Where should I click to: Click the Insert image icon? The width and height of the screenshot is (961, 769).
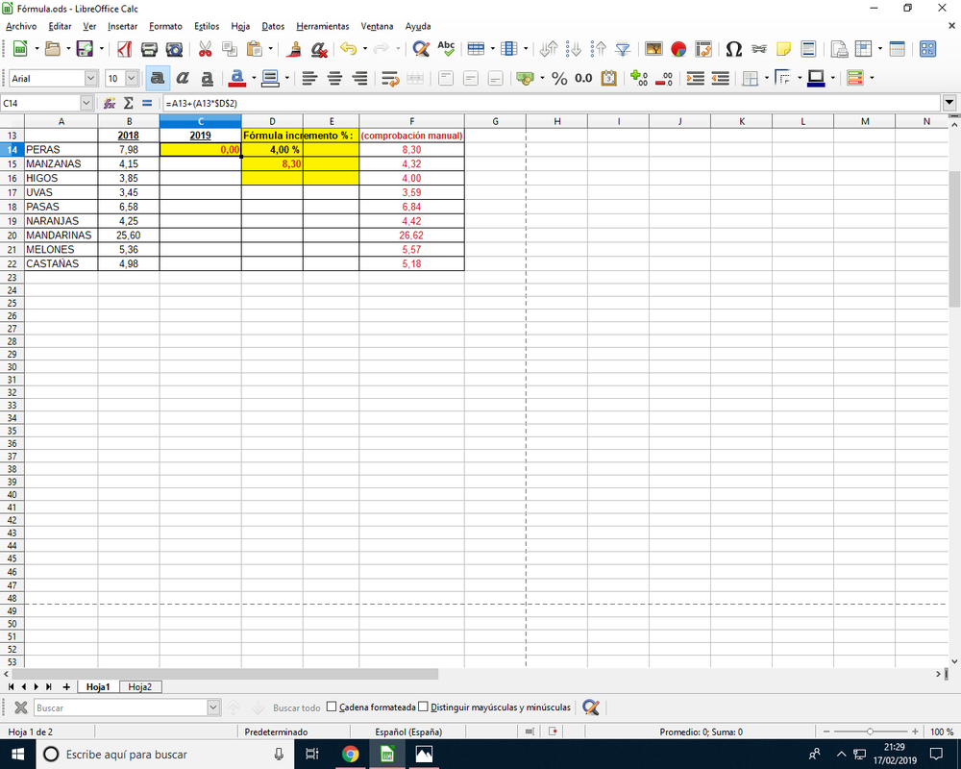click(x=653, y=48)
